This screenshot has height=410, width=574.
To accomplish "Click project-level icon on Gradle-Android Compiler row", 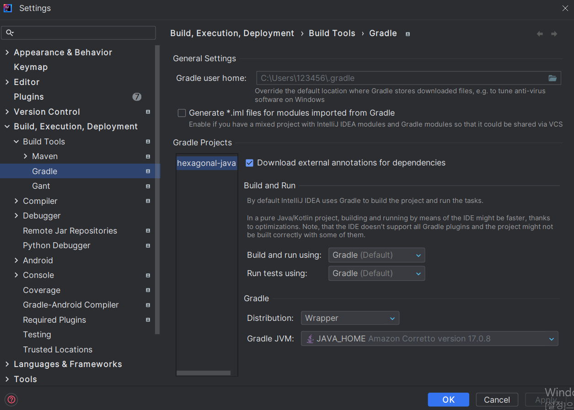I will click(148, 305).
